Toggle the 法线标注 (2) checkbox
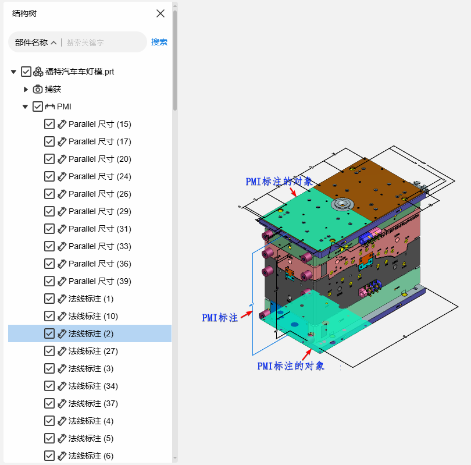Viewport: 471px width, 465px height. [49, 333]
